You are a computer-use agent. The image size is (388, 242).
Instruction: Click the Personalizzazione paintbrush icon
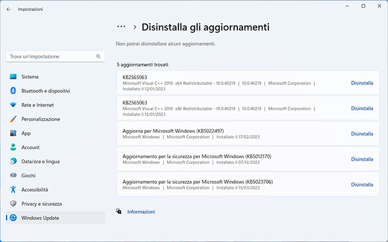[13, 119]
